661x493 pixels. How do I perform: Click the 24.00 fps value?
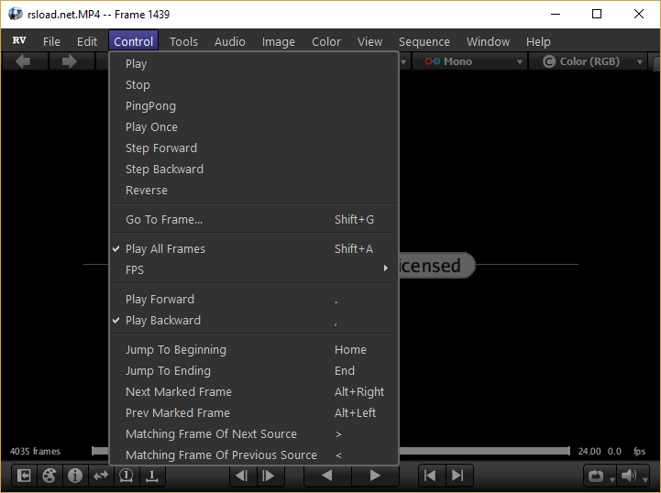(x=589, y=451)
